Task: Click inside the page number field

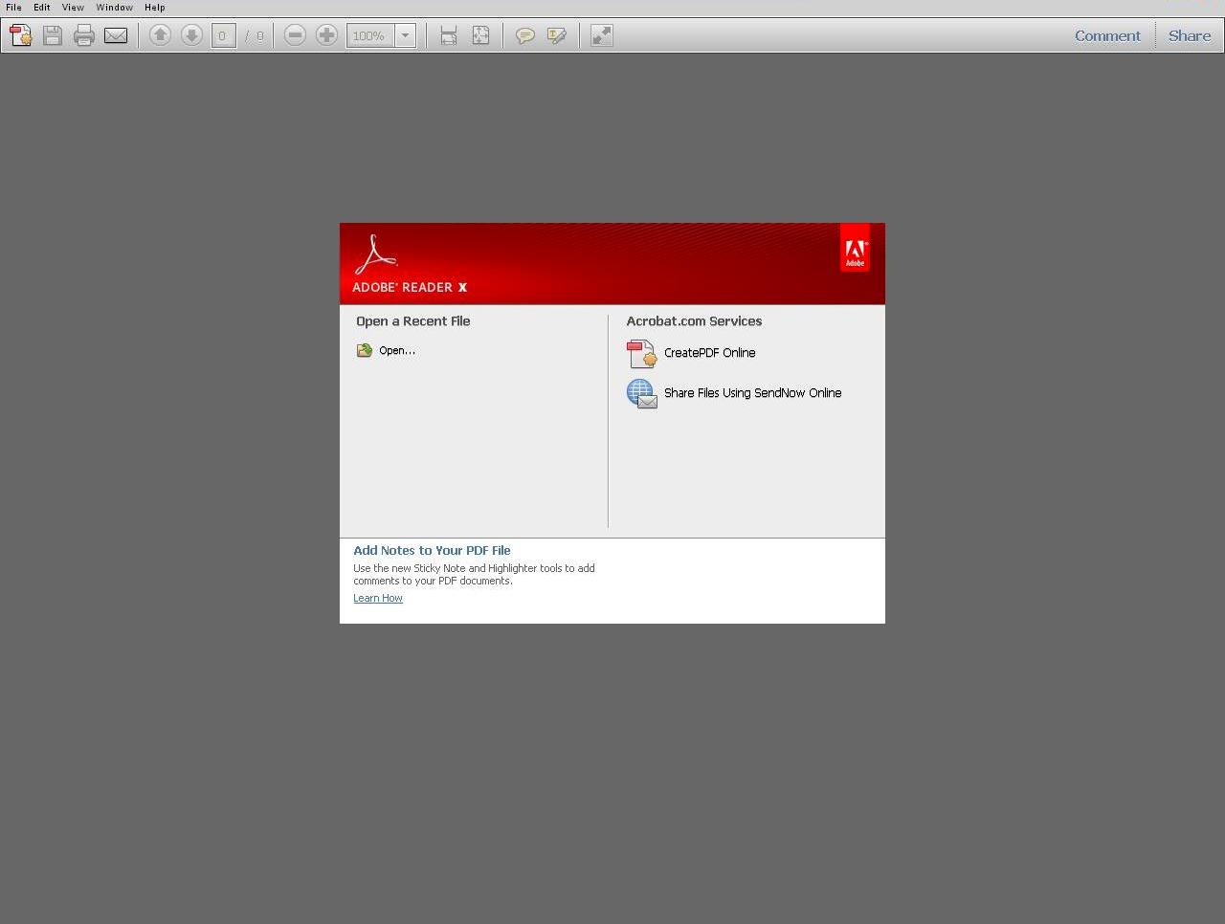Action: point(222,35)
